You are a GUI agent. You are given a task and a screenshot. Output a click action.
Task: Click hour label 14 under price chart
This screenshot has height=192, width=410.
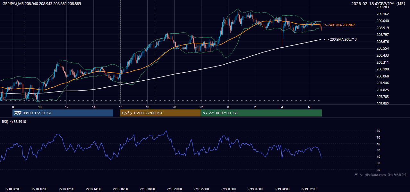pos(94,107)
